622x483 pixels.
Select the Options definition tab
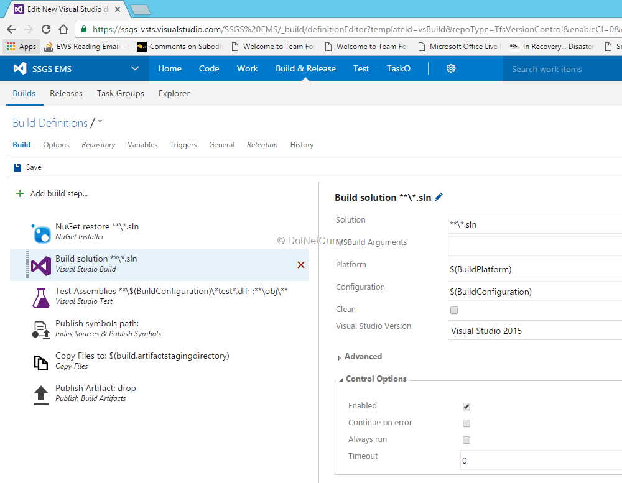(x=56, y=145)
